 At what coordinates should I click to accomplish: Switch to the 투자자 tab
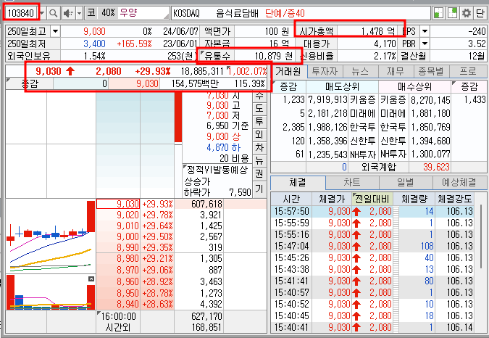pos(325,72)
